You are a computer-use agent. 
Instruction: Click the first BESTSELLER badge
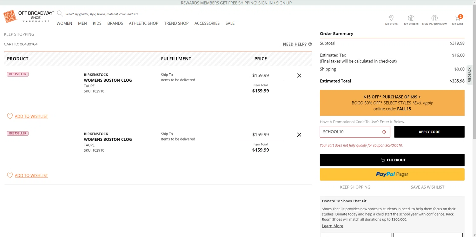coord(18,74)
